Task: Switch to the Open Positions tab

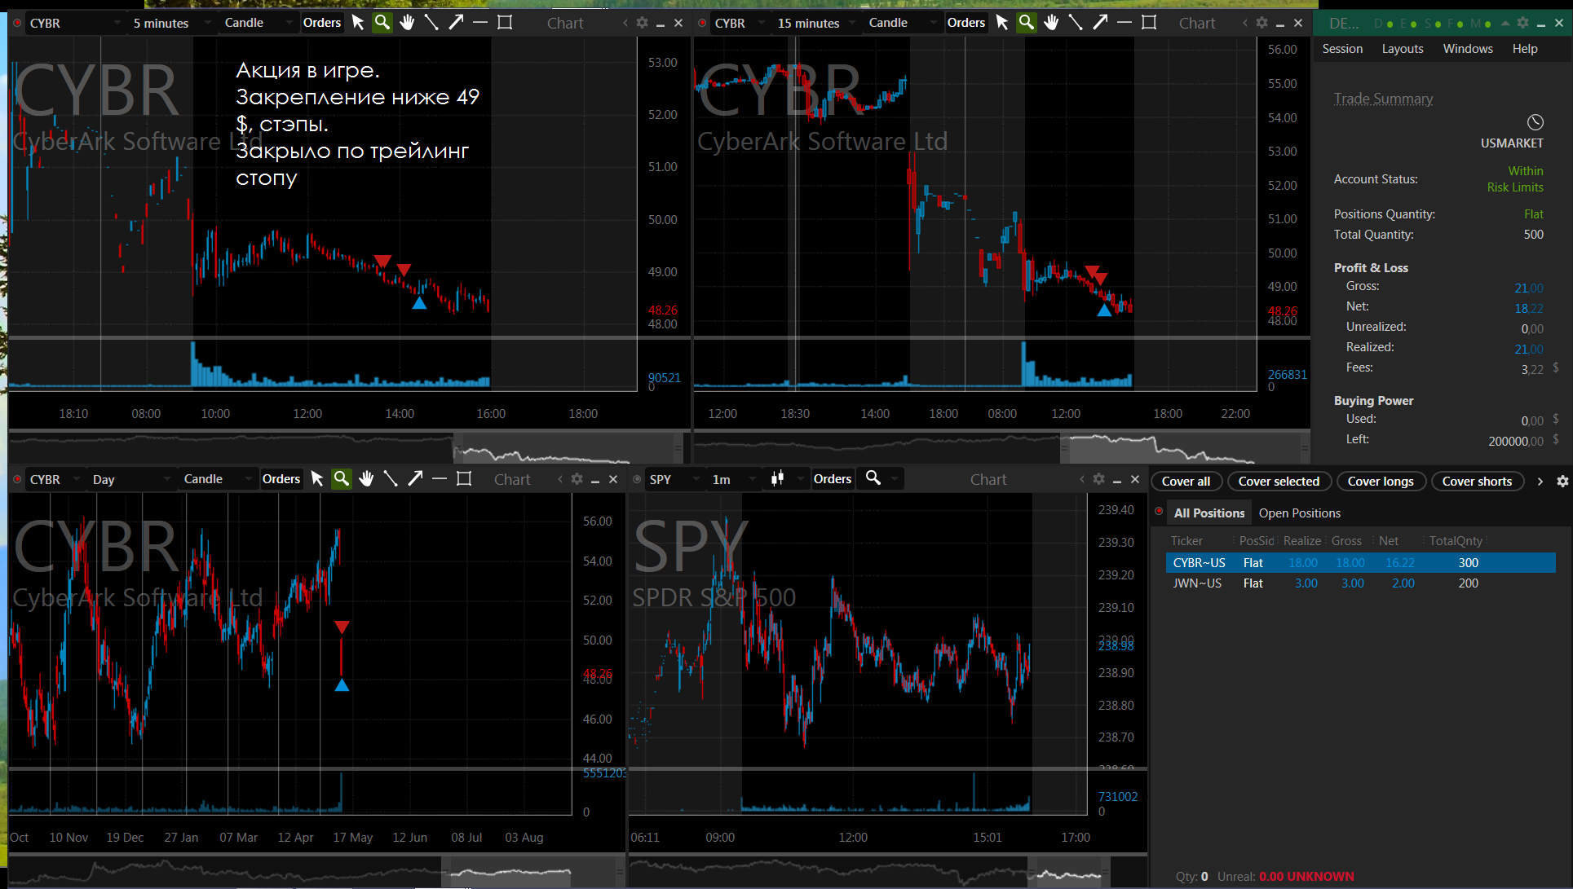Action: click(1300, 513)
